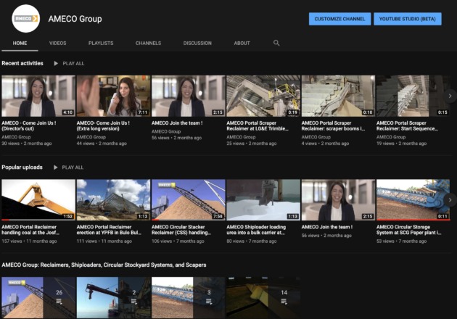This screenshot has width=457, height=319.
Task: Click the CUSTOMIZE CHANNEL button
Action: point(339,19)
